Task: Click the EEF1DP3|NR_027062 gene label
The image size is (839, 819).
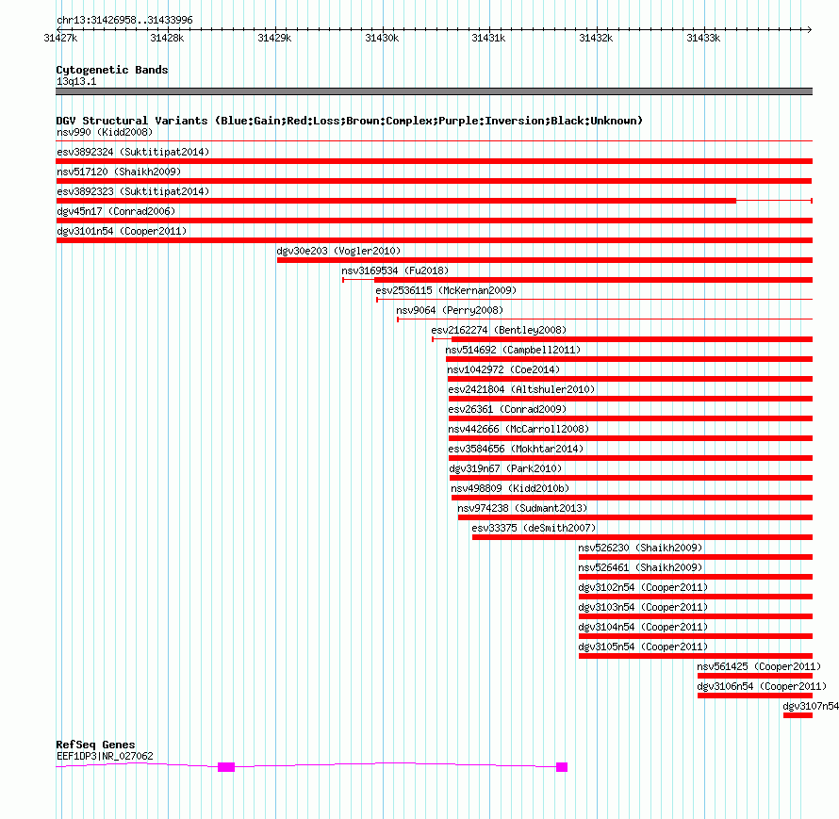Action: pos(105,756)
